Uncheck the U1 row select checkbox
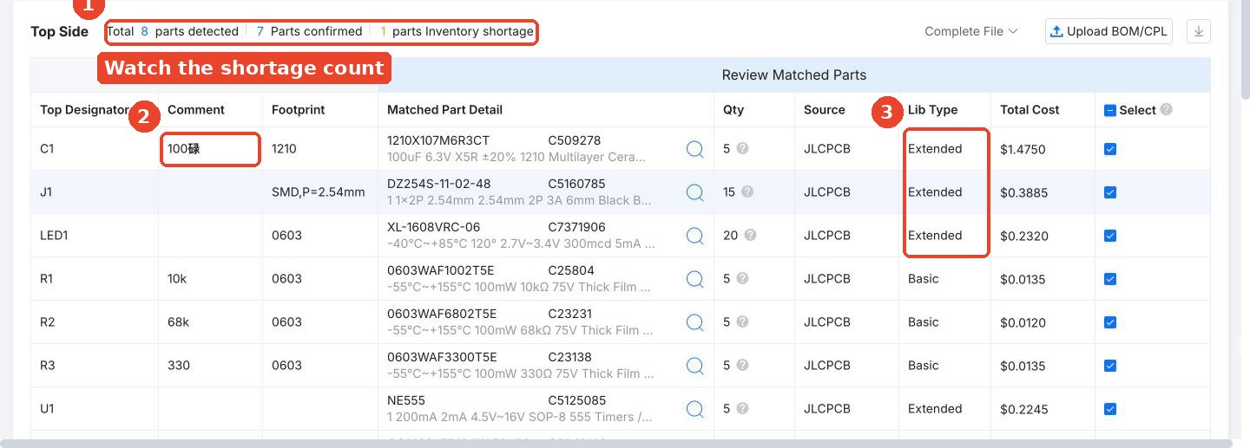1250x448 pixels. point(1109,409)
